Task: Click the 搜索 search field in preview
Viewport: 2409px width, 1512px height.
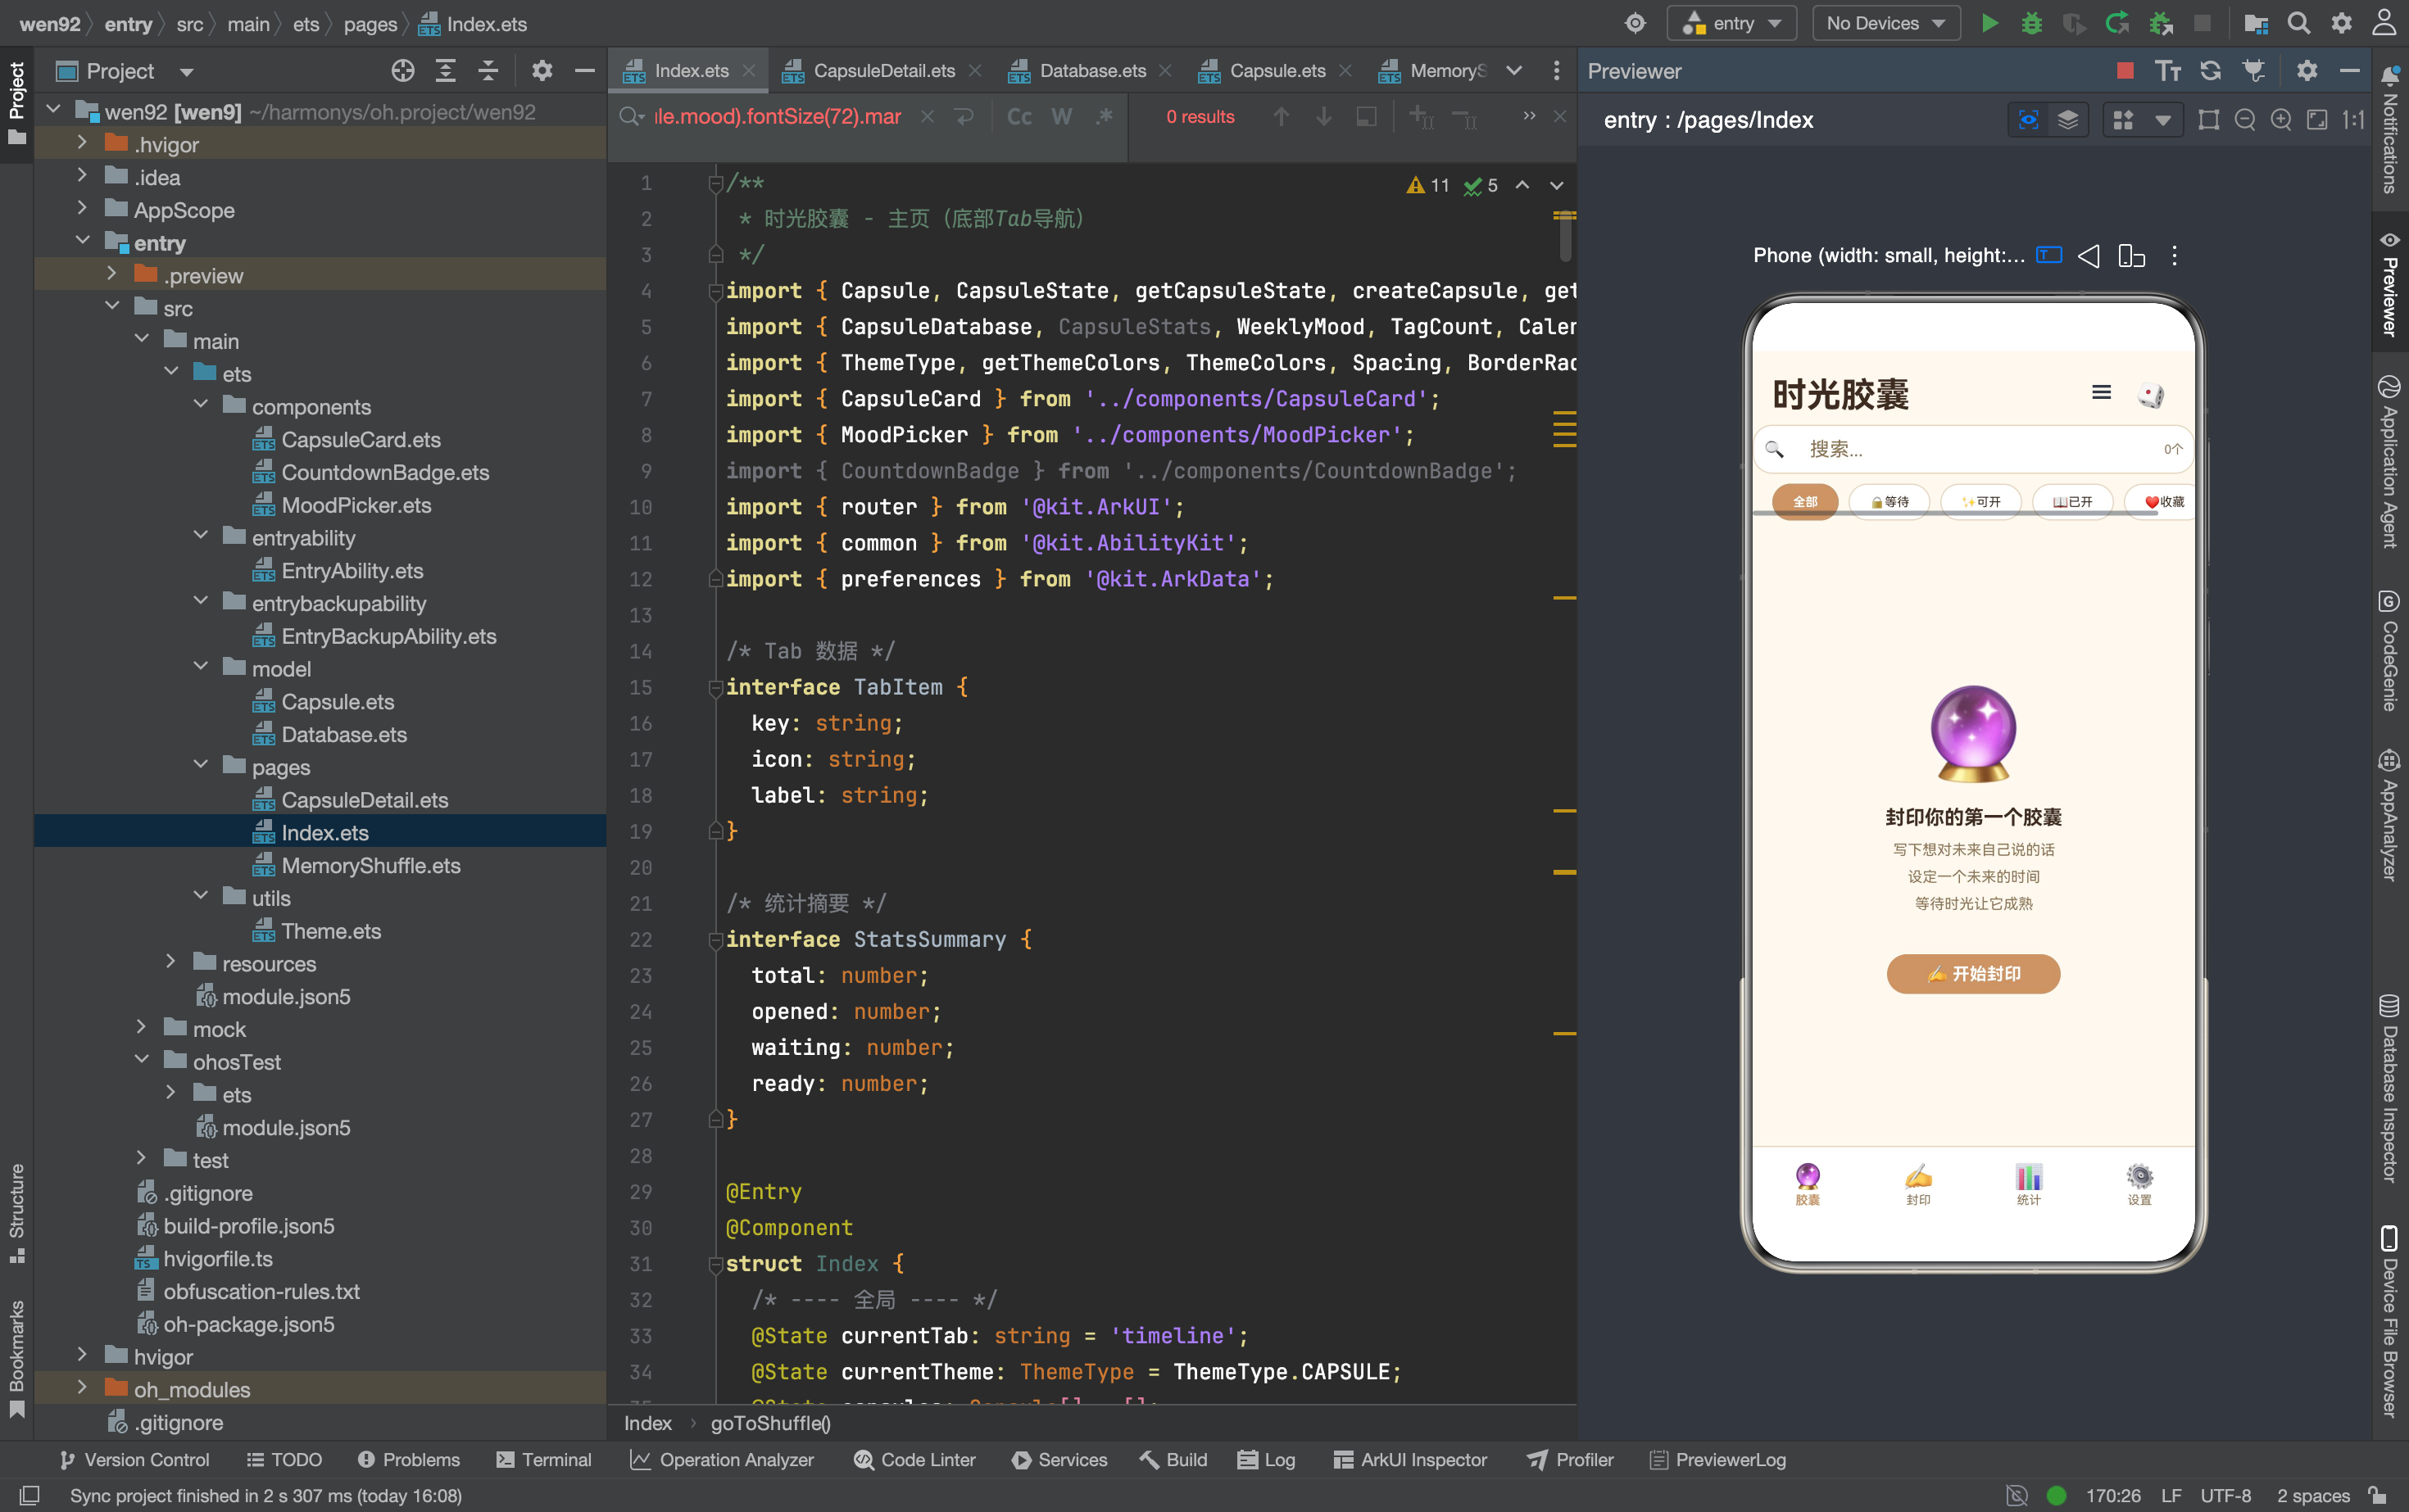Action: 1973,449
